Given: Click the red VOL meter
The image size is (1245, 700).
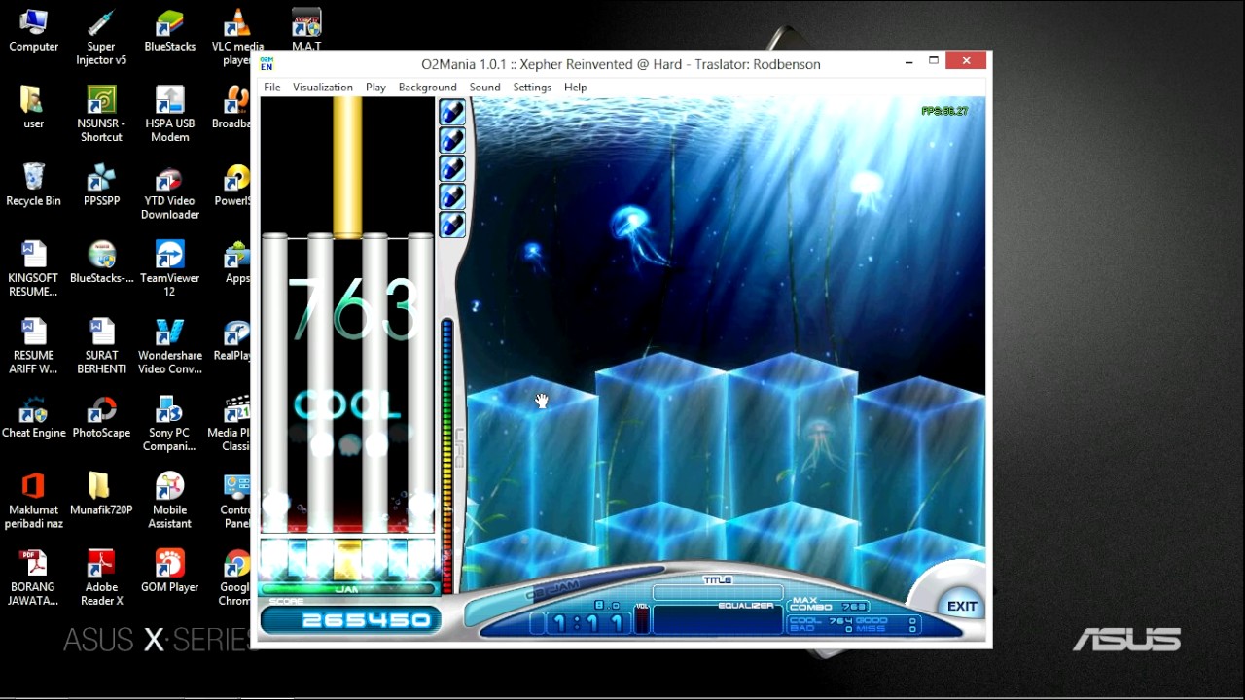Looking at the screenshot, I should pos(642,619).
